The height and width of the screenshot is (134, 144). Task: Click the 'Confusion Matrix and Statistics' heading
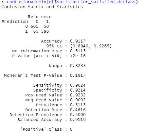click(42, 7)
